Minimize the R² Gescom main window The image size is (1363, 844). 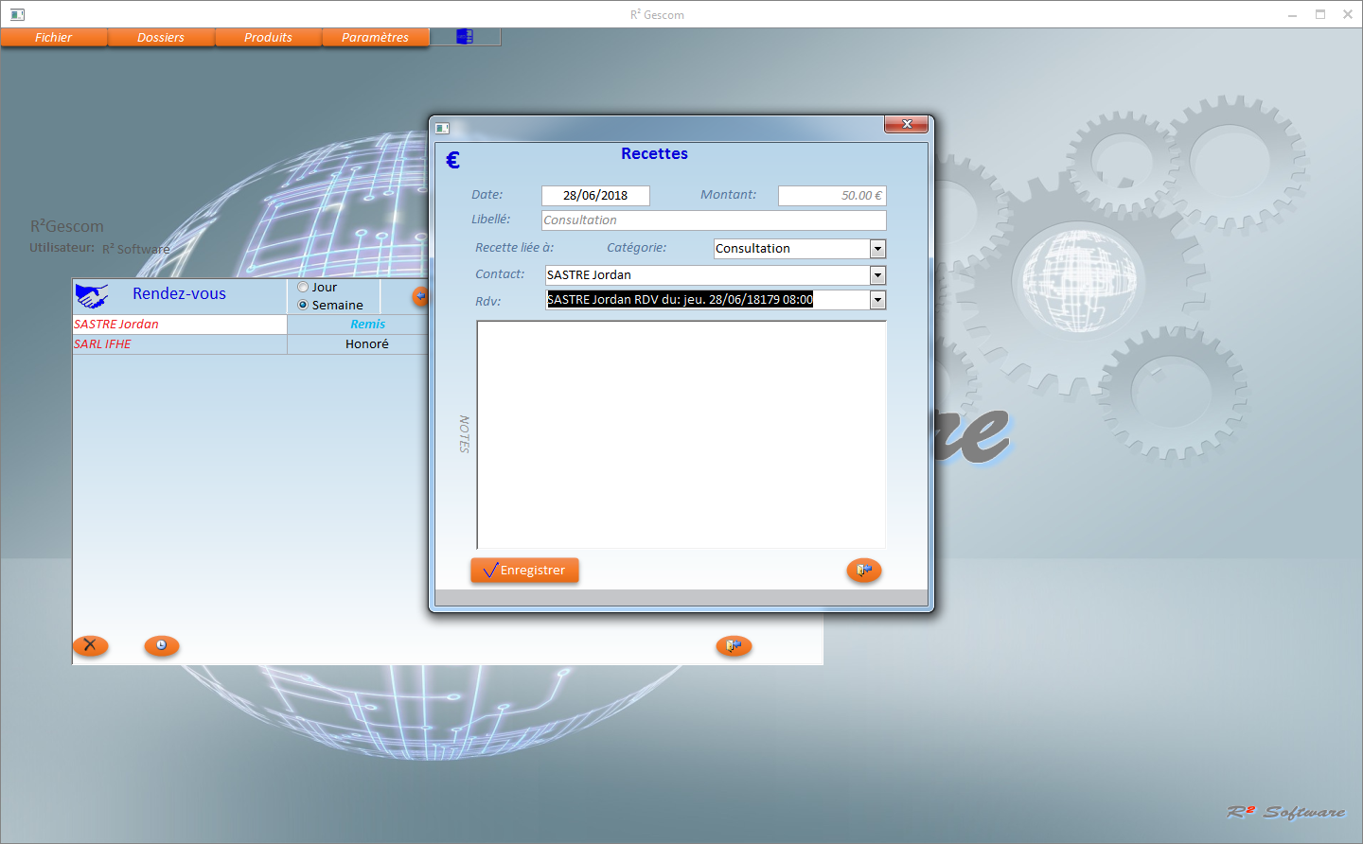tap(1292, 14)
